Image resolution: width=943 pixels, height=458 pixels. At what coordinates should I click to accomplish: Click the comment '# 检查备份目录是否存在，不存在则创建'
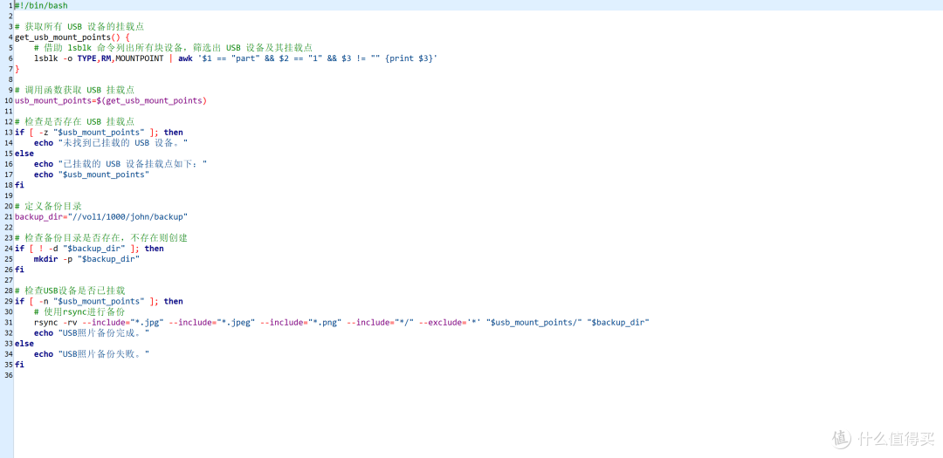tap(101, 238)
